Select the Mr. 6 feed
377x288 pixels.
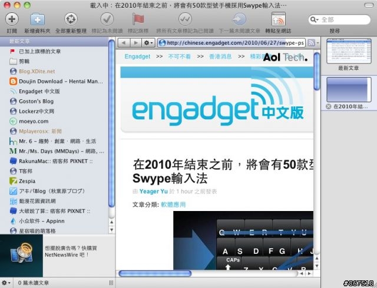click(x=54, y=141)
